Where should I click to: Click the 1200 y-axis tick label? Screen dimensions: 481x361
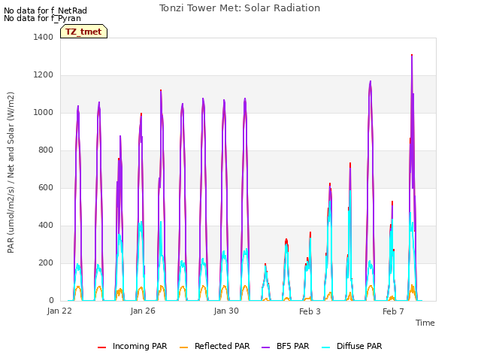(44, 75)
